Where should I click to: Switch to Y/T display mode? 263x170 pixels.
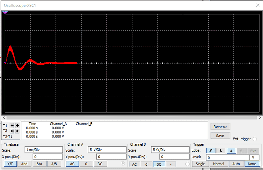click(x=10, y=164)
